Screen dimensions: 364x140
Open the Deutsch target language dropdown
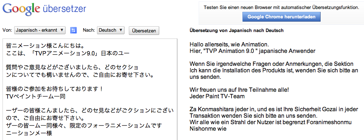tap(111, 30)
